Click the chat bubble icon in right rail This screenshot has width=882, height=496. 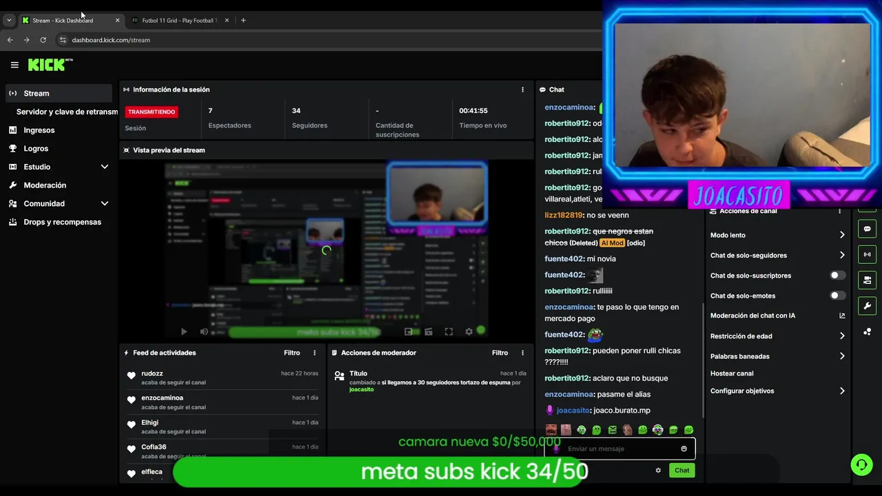[867, 229]
